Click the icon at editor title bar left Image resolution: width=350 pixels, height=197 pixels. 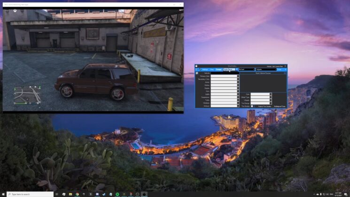[196, 66]
